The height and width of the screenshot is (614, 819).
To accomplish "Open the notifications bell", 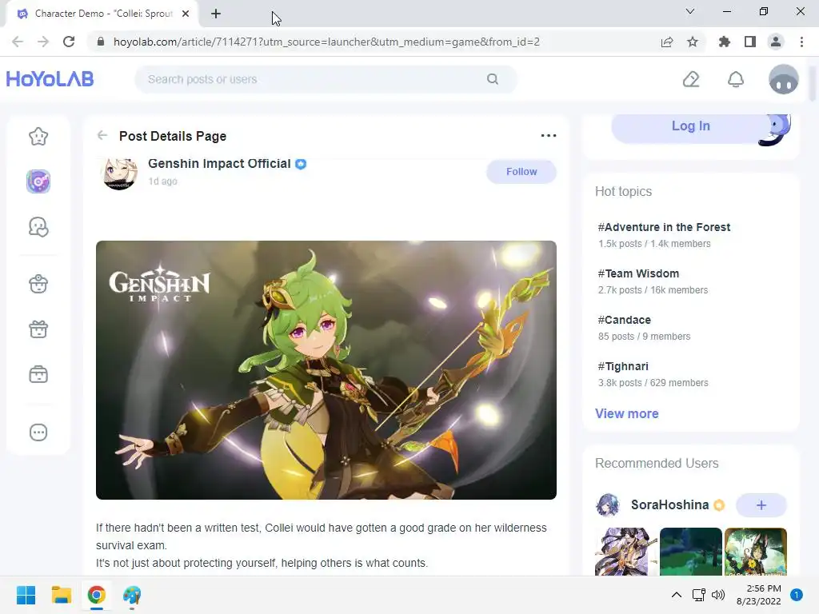I will coord(736,79).
